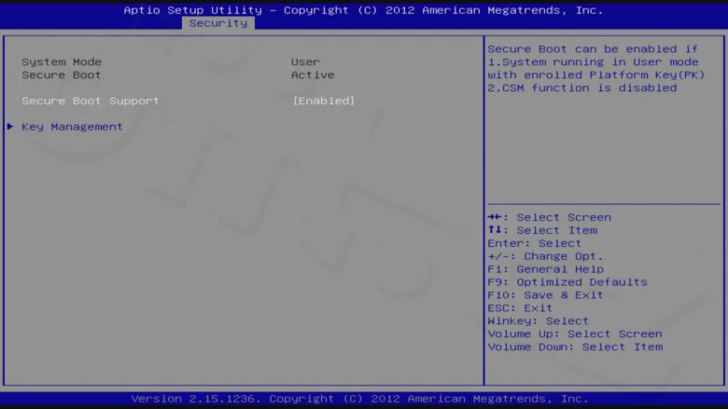Click the System Mode label

point(62,62)
